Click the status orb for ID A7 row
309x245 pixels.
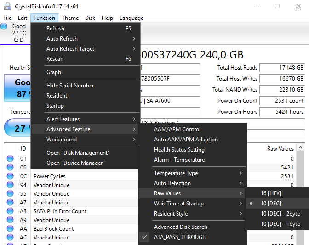[10, 203]
